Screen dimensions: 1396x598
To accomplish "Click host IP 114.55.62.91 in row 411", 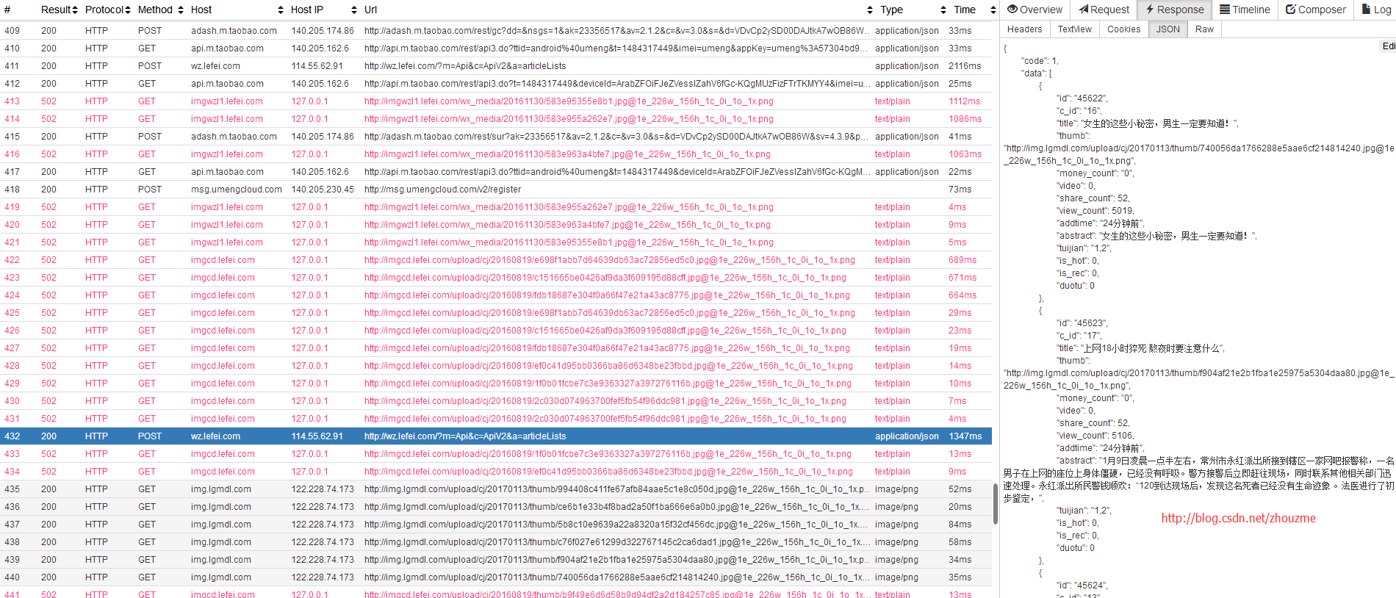I will [317, 66].
